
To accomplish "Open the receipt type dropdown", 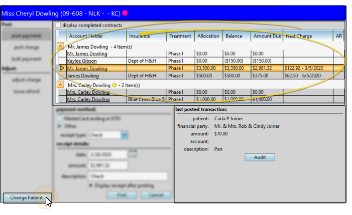I will click(x=124, y=135).
